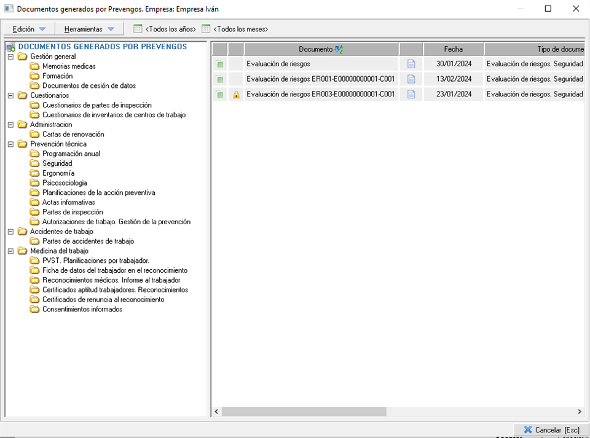Toggle green checkbox for ER001 document row
Viewport: 590px width, 438px height.
click(x=220, y=79)
